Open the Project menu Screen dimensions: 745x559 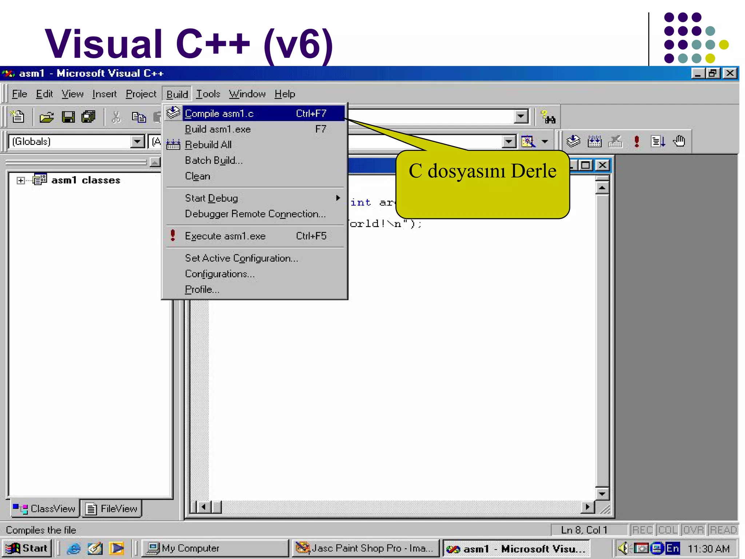141,94
